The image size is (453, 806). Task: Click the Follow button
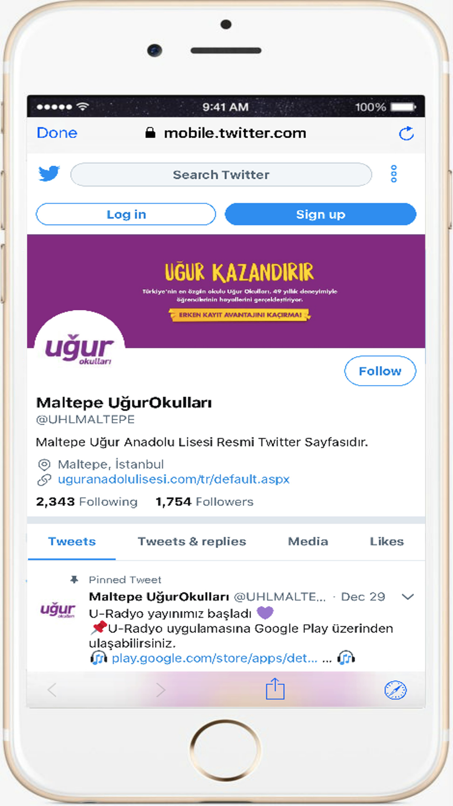coord(380,371)
